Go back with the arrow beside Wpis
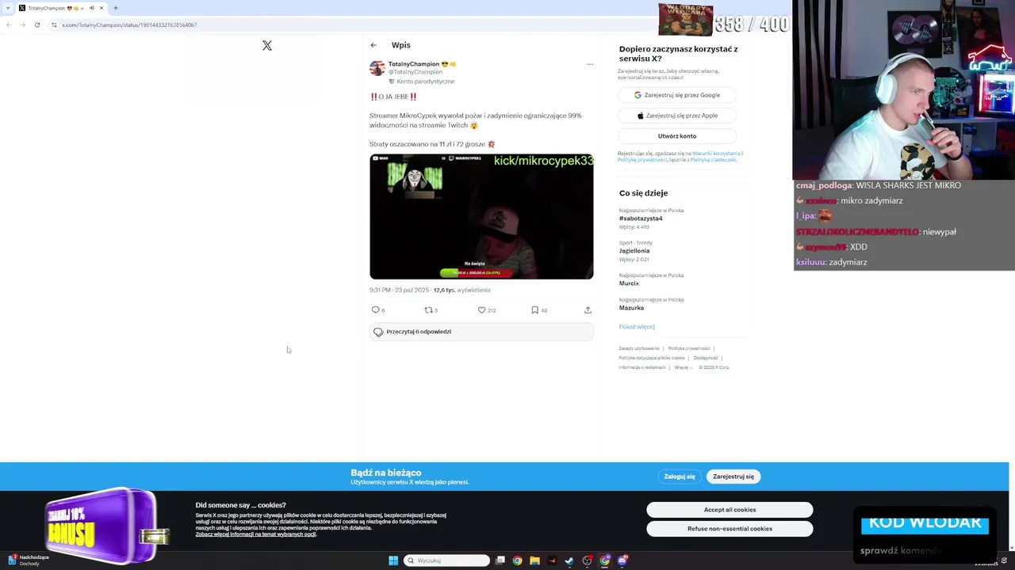This screenshot has width=1015, height=570. (x=373, y=45)
